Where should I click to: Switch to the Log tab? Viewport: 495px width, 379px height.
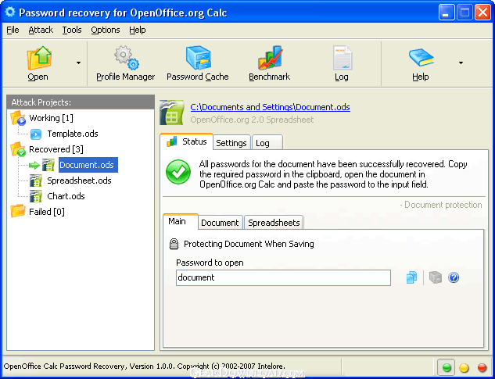(267, 143)
